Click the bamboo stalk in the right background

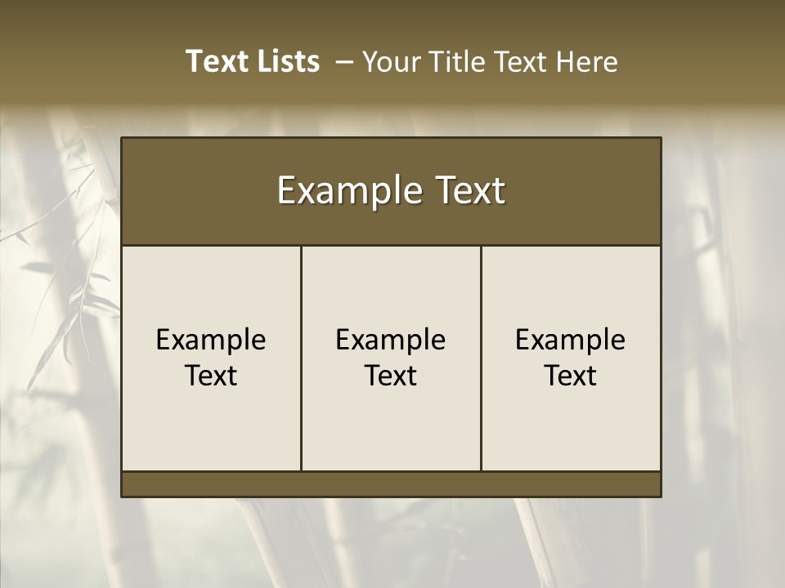click(711, 327)
